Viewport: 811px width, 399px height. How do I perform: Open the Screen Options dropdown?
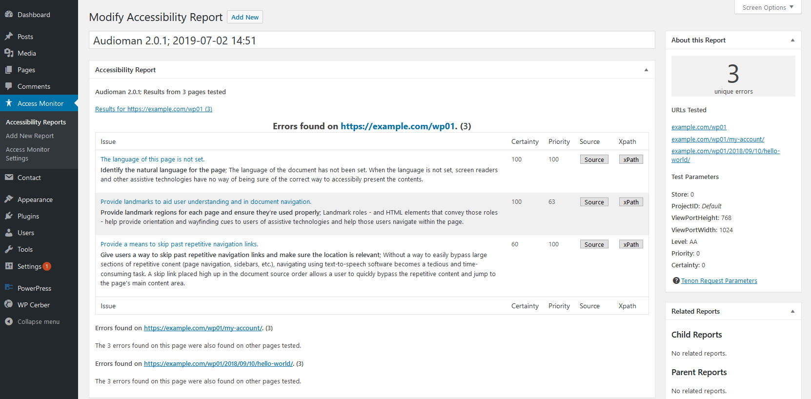pyautogui.click(x=768, y=7)
